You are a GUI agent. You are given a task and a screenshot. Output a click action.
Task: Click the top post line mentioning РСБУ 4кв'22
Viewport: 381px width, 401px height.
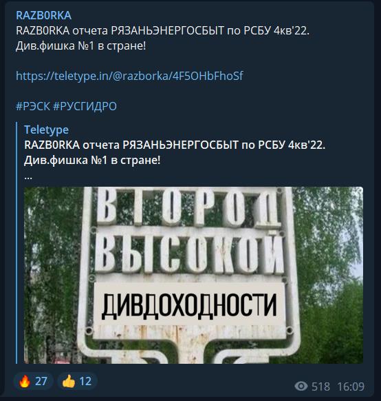tap(162, 31)
